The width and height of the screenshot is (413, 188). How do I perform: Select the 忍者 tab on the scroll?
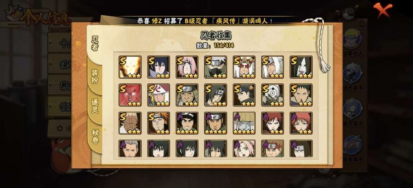point(95,44)
